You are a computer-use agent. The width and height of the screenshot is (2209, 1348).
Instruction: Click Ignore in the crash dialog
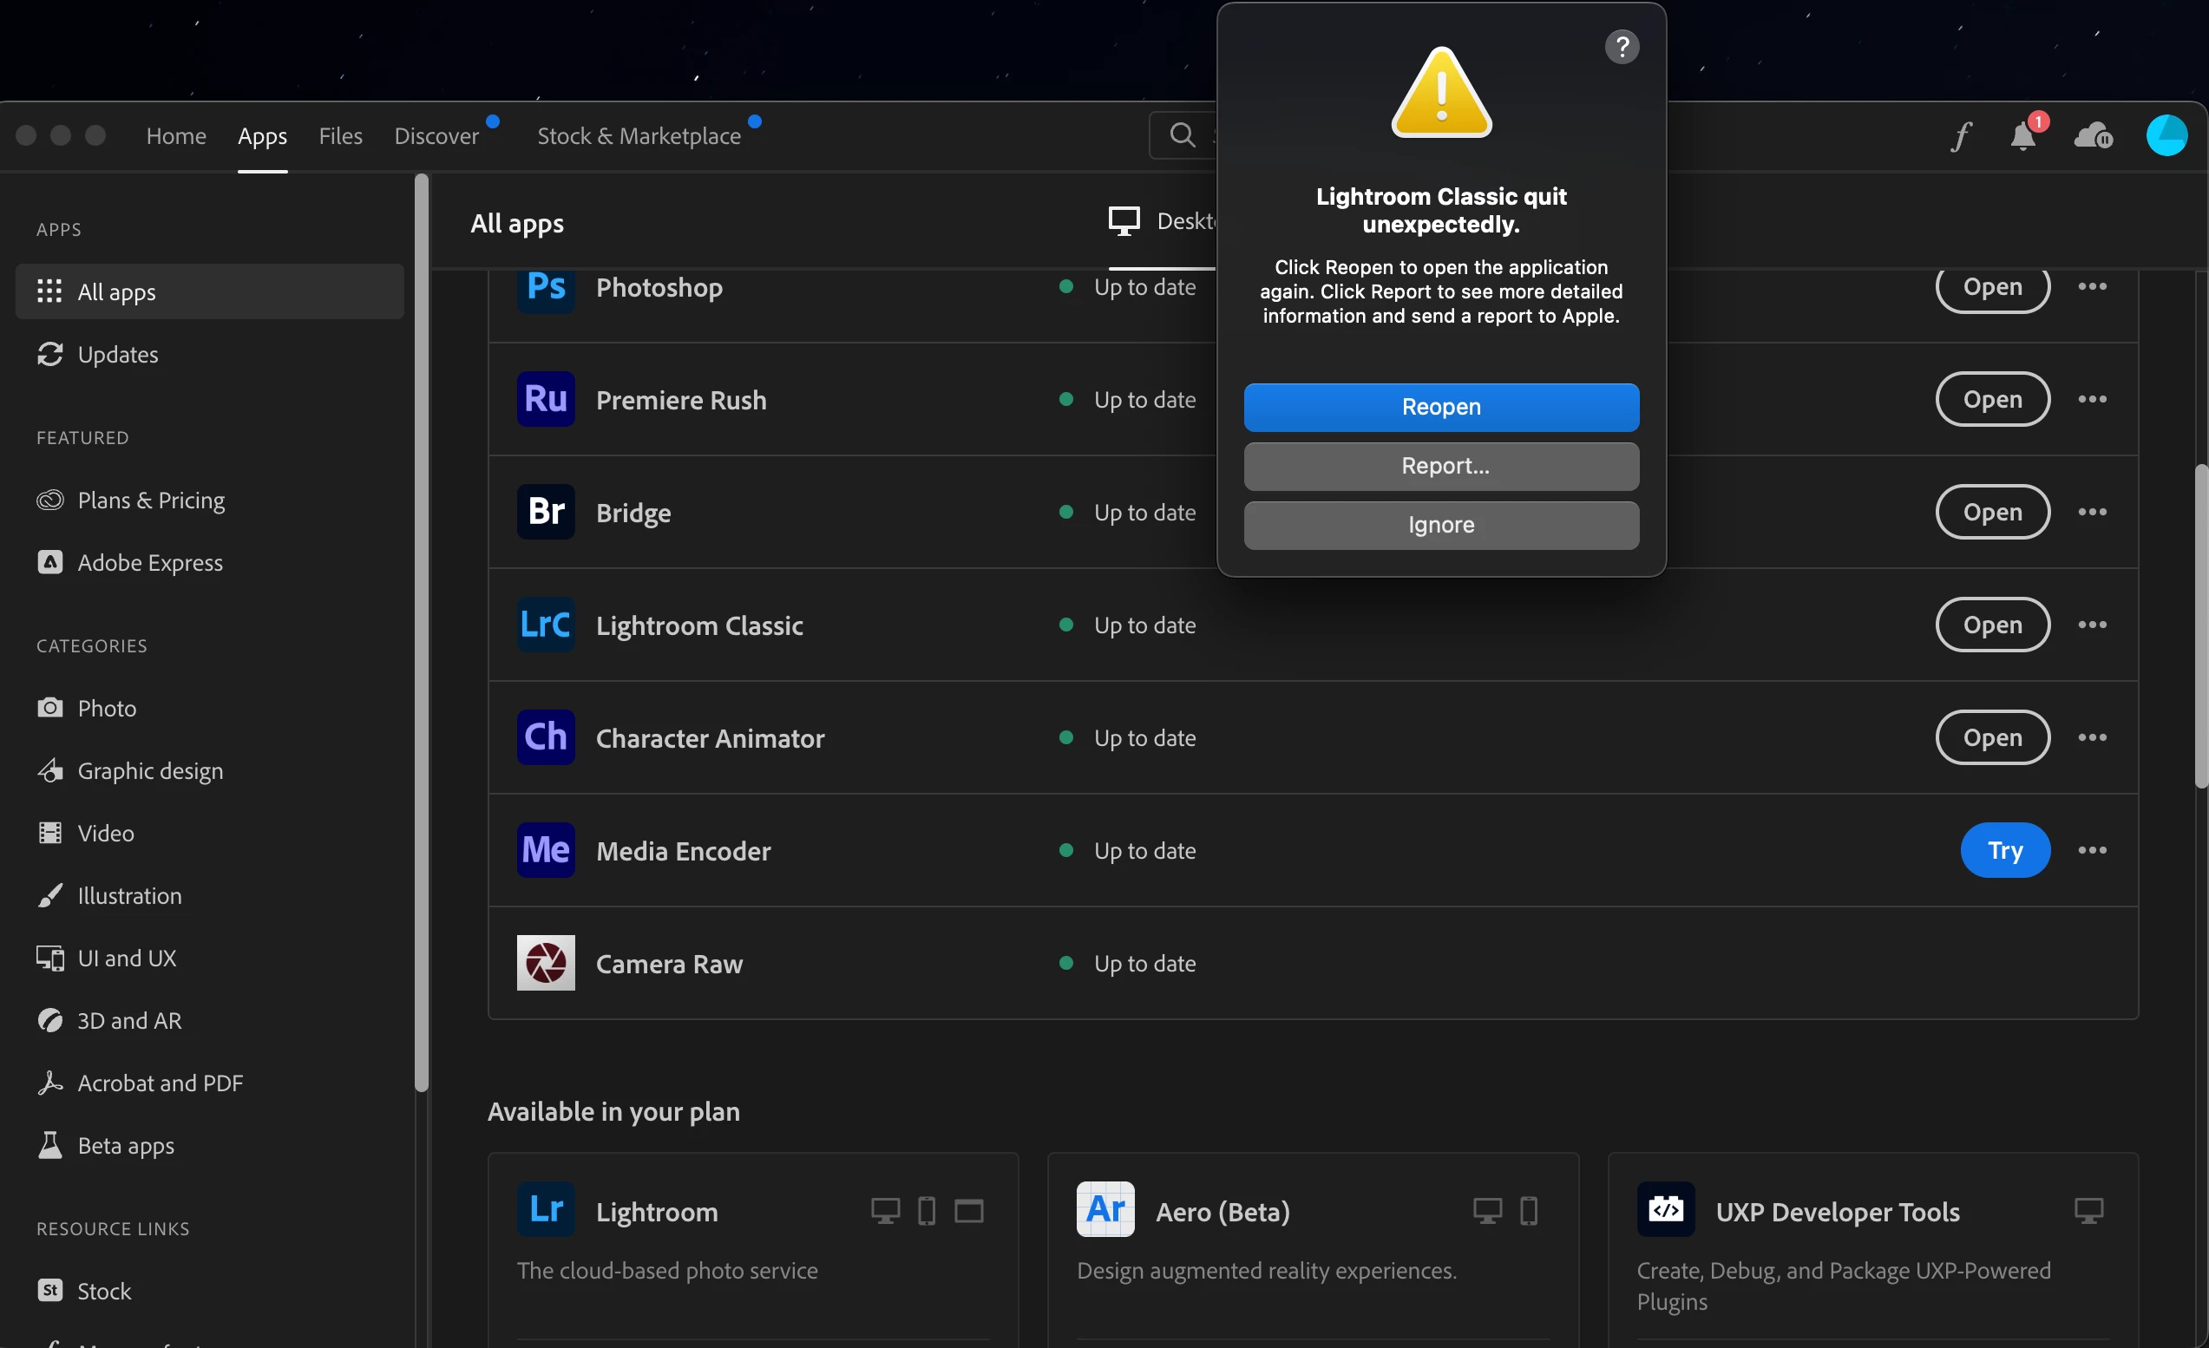1440,525
